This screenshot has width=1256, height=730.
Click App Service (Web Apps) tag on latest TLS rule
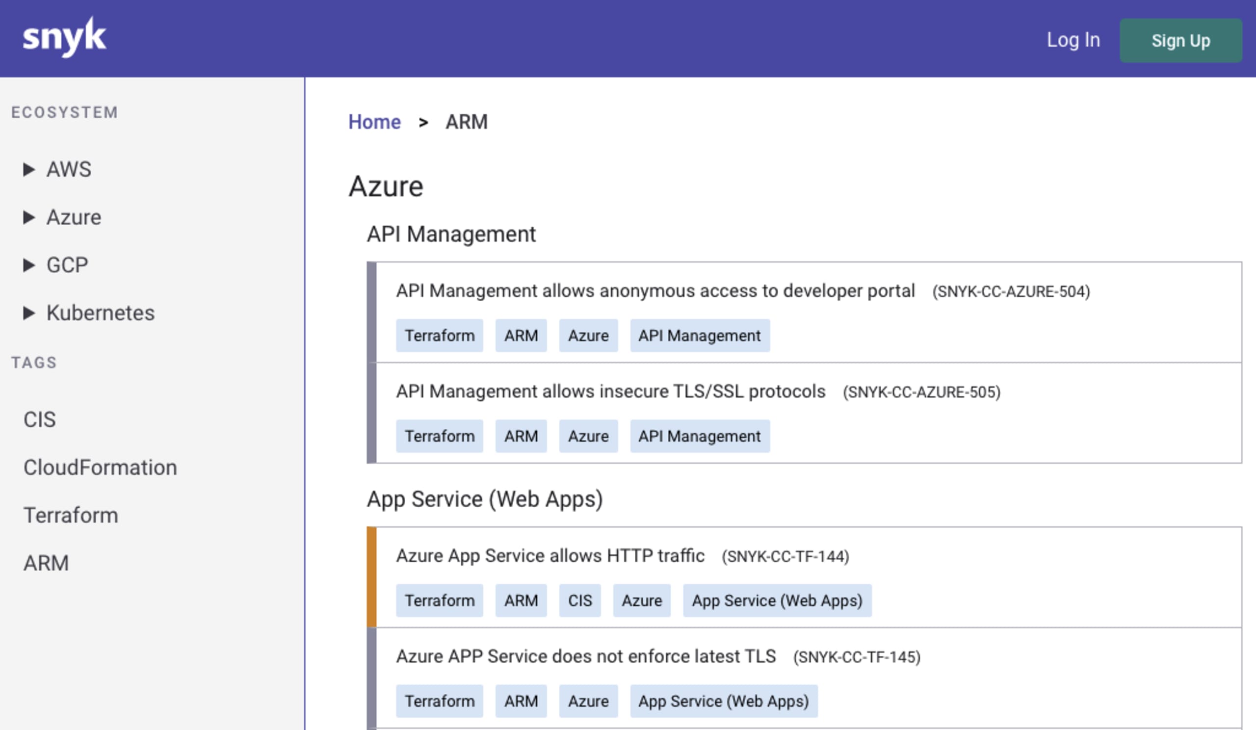pos(724,702)
